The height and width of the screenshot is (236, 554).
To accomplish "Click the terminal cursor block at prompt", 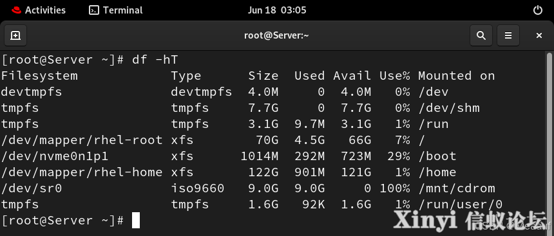I will (x=136, y=221).
